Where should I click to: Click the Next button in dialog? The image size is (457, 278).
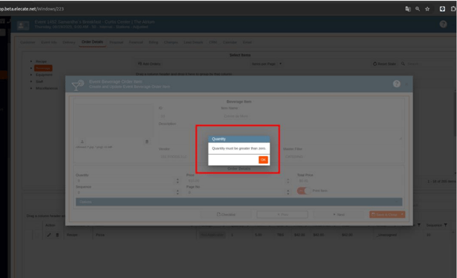(x=337, y=214)
